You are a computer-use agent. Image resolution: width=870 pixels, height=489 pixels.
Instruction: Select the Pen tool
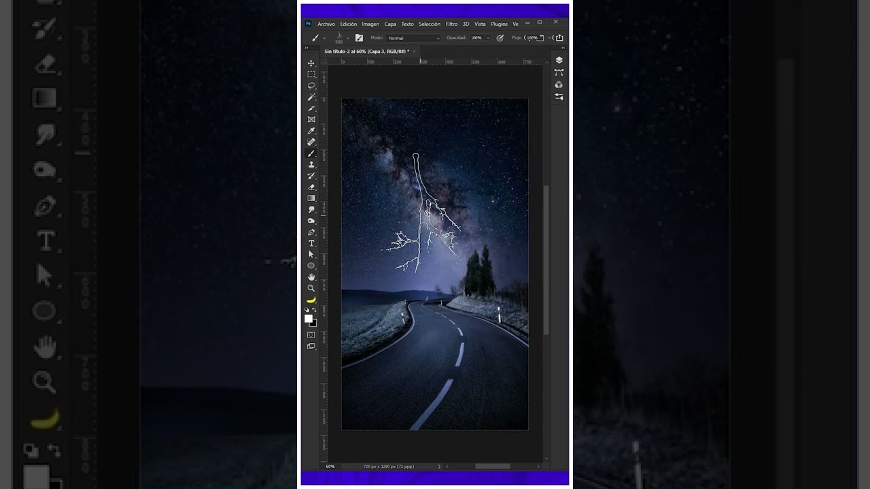311,232
